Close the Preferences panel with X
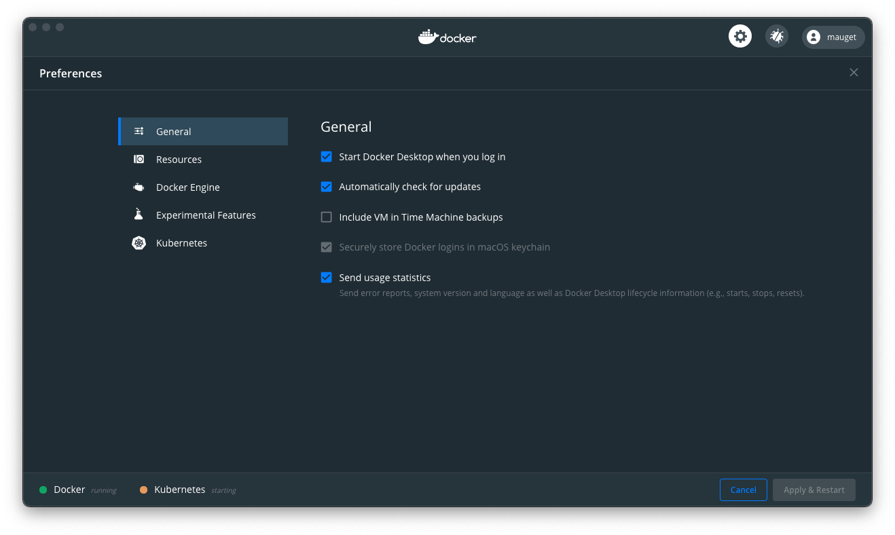 point(854,73)
